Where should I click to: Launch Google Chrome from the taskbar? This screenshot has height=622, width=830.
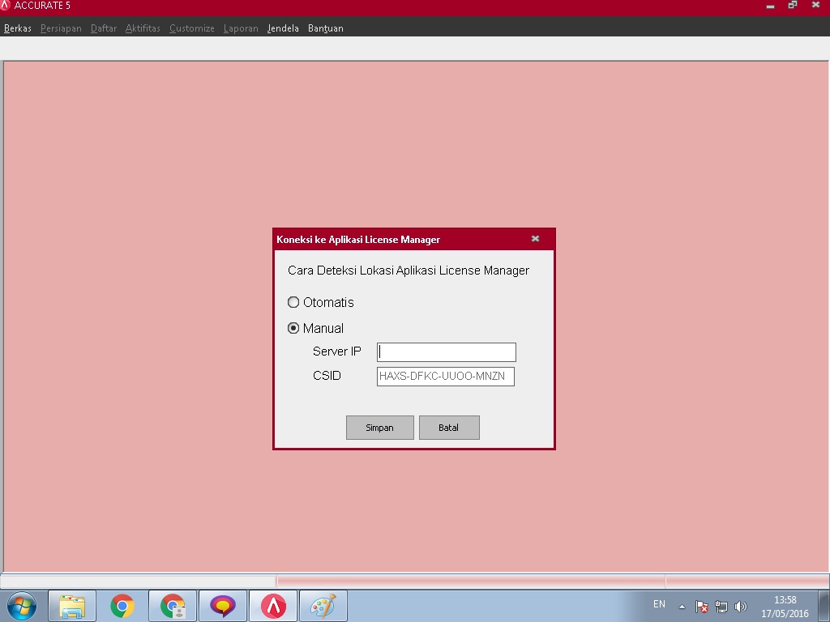point(122,606)
